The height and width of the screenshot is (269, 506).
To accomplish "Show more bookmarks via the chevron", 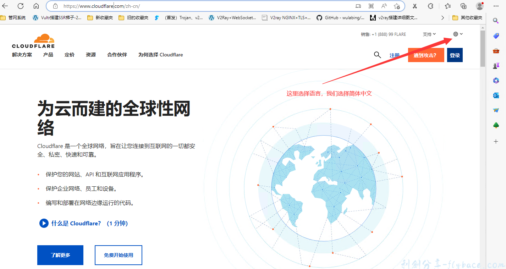I will pyautogui.click(x=442, y=18).
